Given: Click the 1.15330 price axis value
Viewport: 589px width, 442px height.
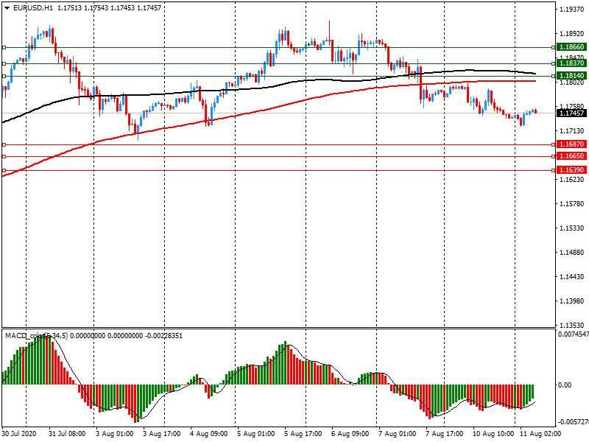Looking at the screenshot, I should click(572, 228).
